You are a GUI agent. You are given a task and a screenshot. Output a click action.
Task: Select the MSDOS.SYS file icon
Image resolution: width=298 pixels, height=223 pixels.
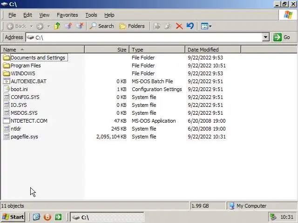pyautogui.click(x=7, y=113)
